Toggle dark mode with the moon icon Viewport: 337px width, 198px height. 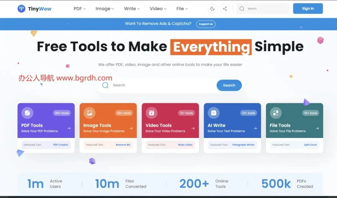pos(212,9)
